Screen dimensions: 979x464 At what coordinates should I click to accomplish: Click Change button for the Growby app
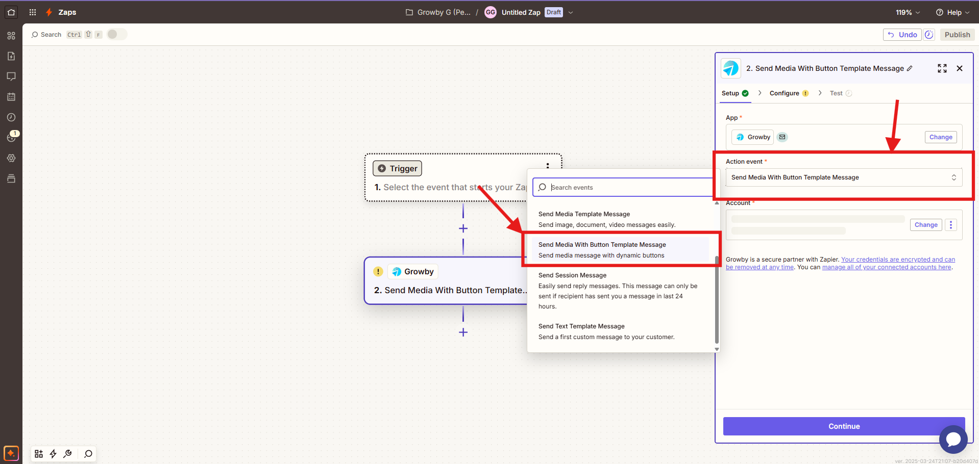941,137
